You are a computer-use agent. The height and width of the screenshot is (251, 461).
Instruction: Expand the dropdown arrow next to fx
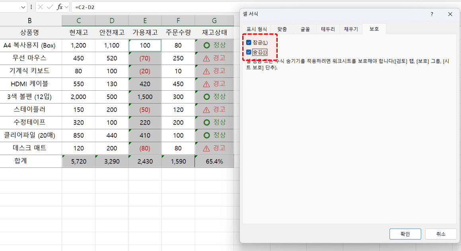pos(67,7)
